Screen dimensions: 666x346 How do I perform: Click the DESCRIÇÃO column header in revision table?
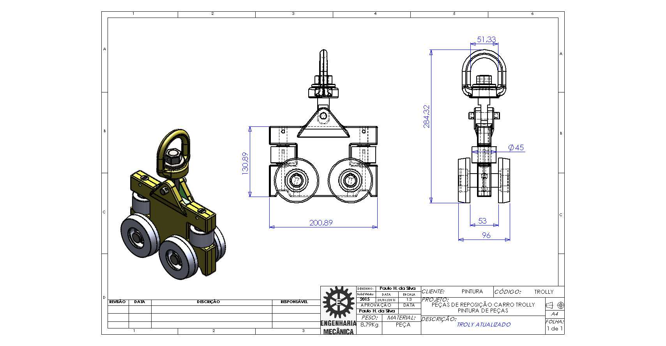208,302
